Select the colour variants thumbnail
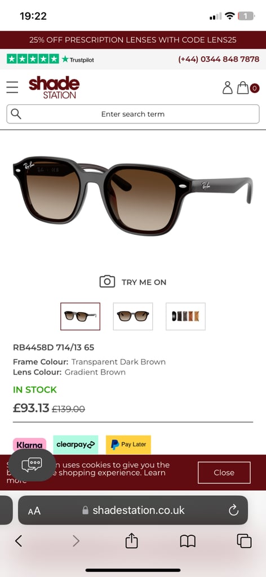This screenshot has height=577, width=266. tap(186, 317)
